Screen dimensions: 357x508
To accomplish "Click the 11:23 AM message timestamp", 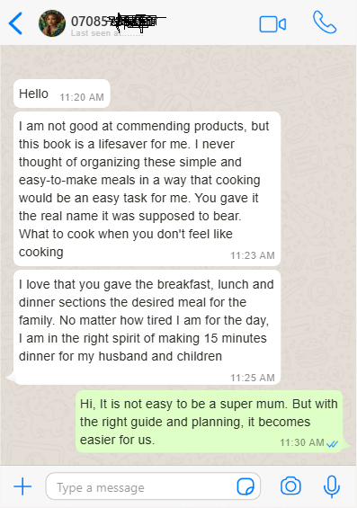I will coord(253,255).
